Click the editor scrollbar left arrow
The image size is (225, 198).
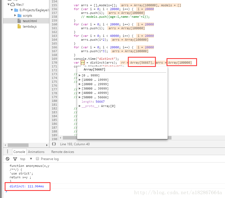tap(60, 138)
